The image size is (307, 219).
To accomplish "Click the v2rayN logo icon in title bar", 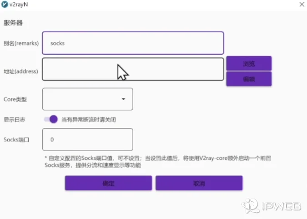I will [5, 4].
